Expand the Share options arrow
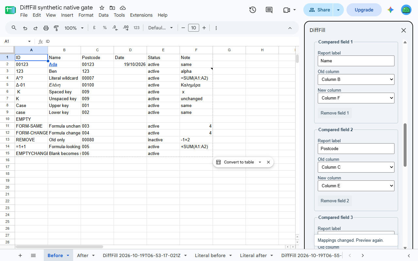The image size is (418, 261). (x=338, y=10)
